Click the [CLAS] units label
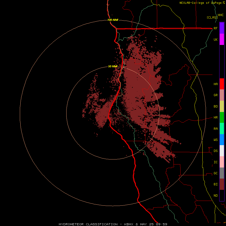This screenshot has height=226, width=226. click(x=212, y=17)
